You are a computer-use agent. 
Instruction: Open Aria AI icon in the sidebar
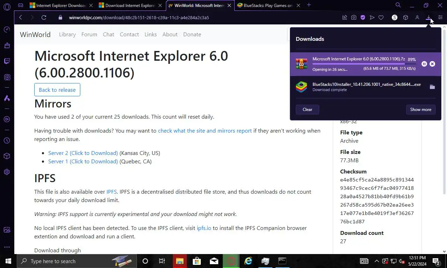coord(7,98)
